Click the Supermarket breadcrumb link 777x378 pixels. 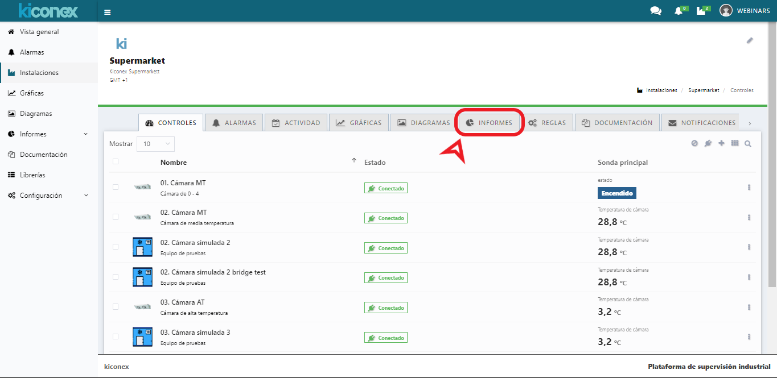pyautogui.click(x=704, y=90)
